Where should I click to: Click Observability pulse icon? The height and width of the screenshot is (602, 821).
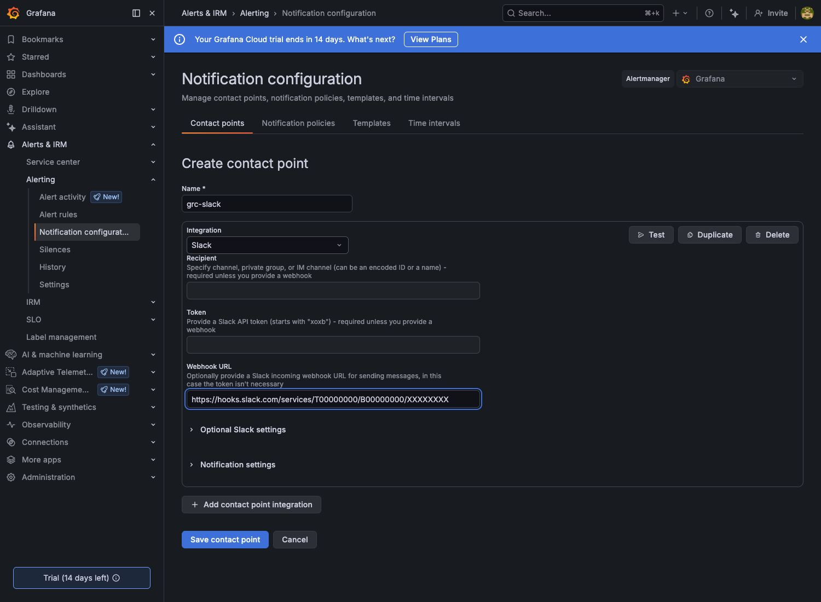[11, 425]
